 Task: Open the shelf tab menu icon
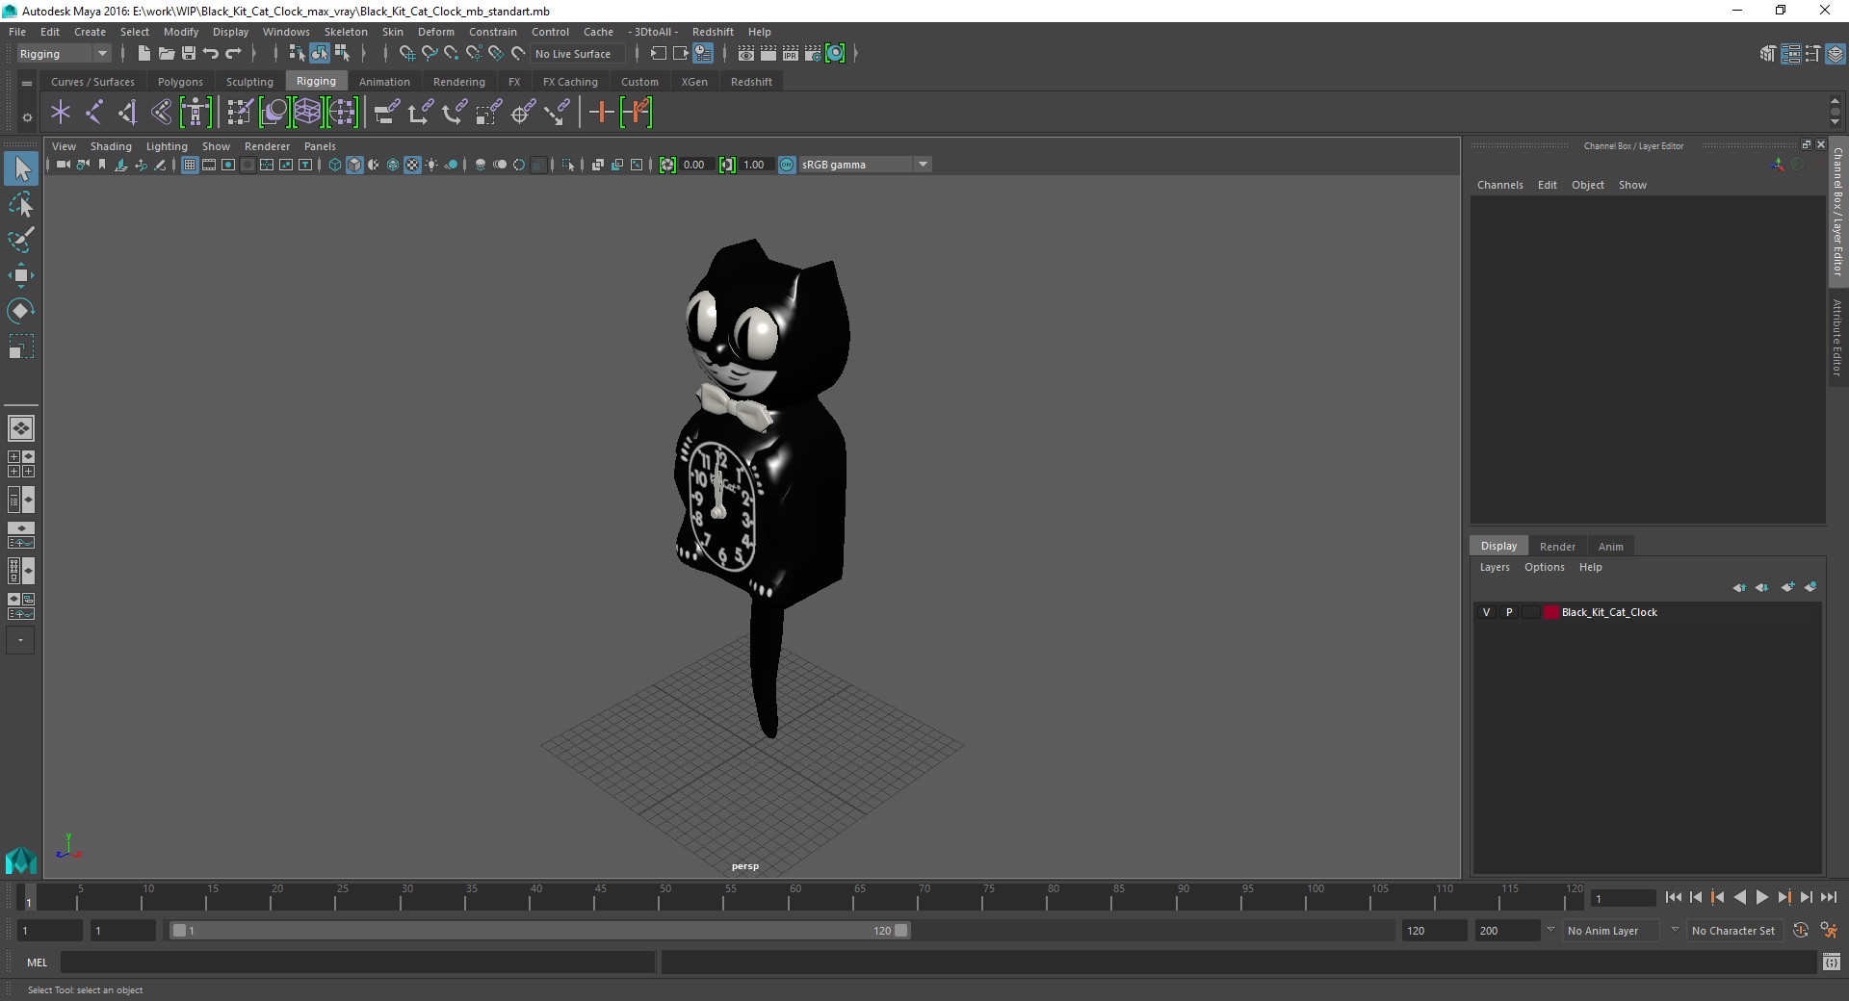[x=27, y=83]
